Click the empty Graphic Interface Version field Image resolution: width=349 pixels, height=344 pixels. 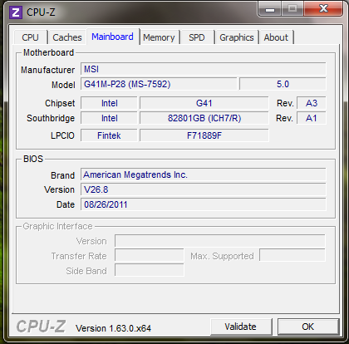220,241
